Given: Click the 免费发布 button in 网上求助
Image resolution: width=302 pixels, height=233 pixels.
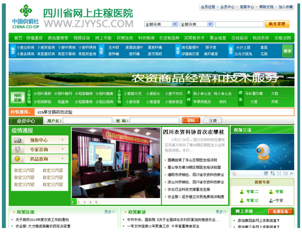Looking at the screenshot, I should [x=280, y=212].
